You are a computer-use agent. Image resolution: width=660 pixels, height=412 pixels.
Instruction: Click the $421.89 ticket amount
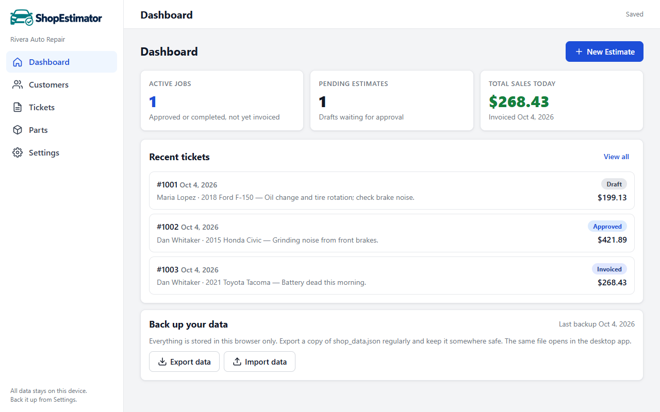(x=612, y=240)
